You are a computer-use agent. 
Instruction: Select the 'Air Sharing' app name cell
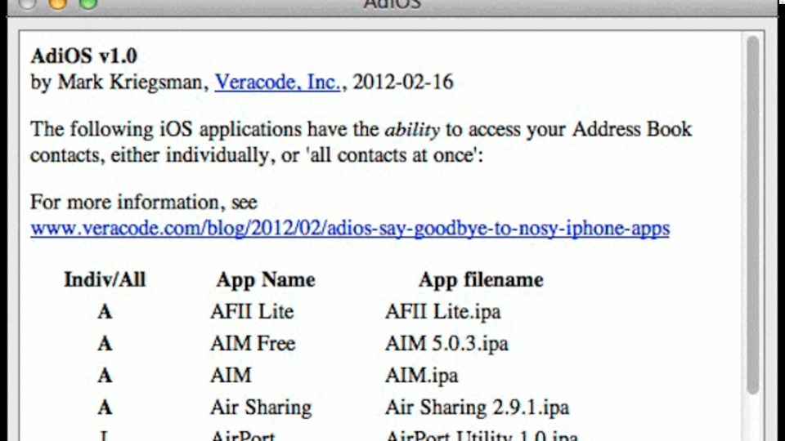click(261, 408)
